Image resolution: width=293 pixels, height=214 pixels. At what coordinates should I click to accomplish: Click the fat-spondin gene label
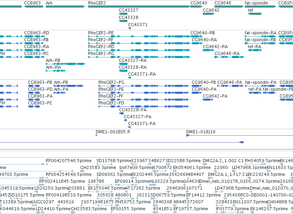pos(257,3)
